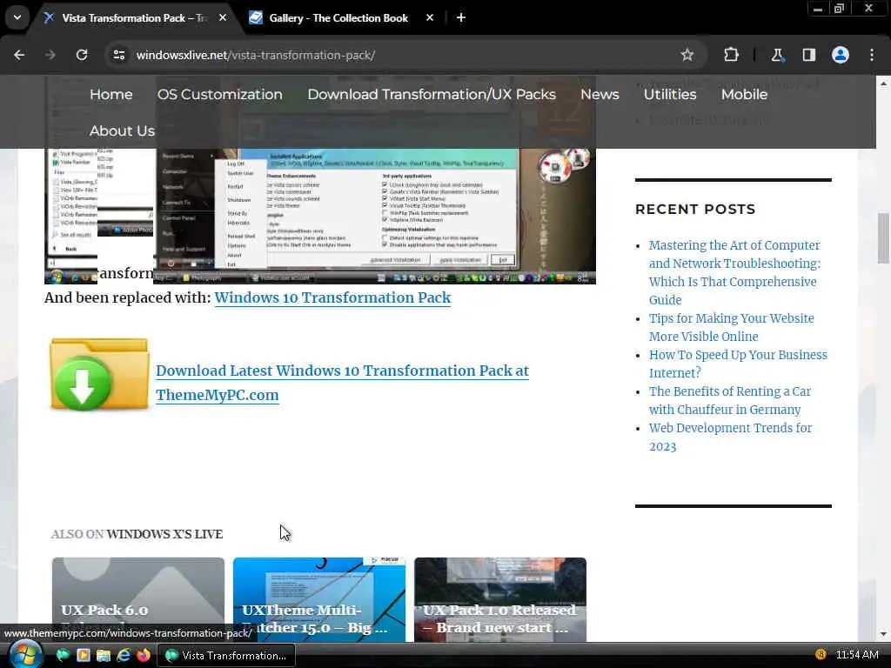Click the orange system tray icon
The height and width of the screenshot is (668, 891).
point(820,654)
